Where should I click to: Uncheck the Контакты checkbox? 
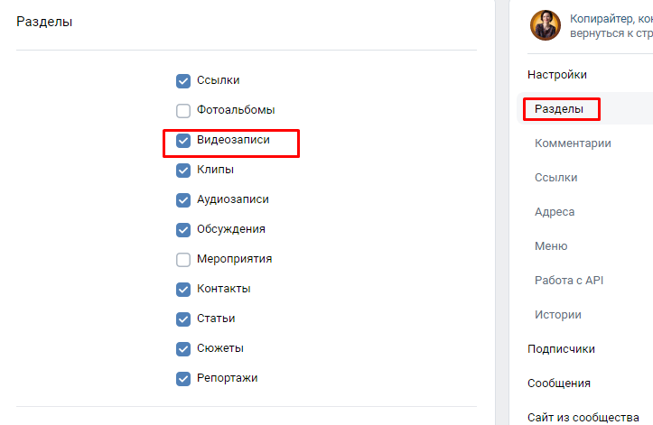coord(183,289)
